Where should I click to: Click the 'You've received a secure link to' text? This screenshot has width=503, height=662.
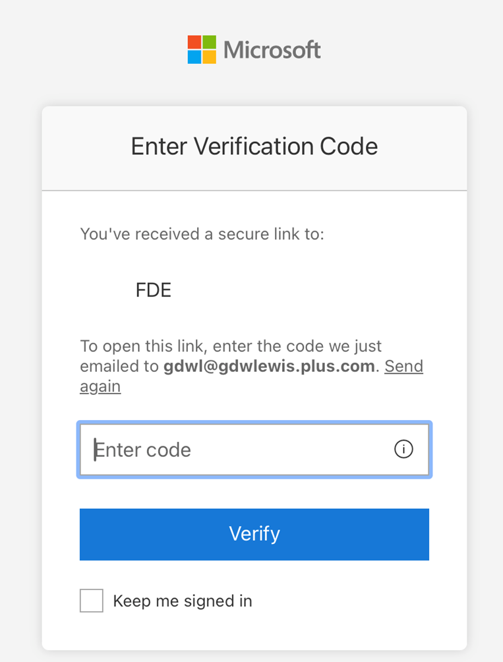click(x=202, y=234)
